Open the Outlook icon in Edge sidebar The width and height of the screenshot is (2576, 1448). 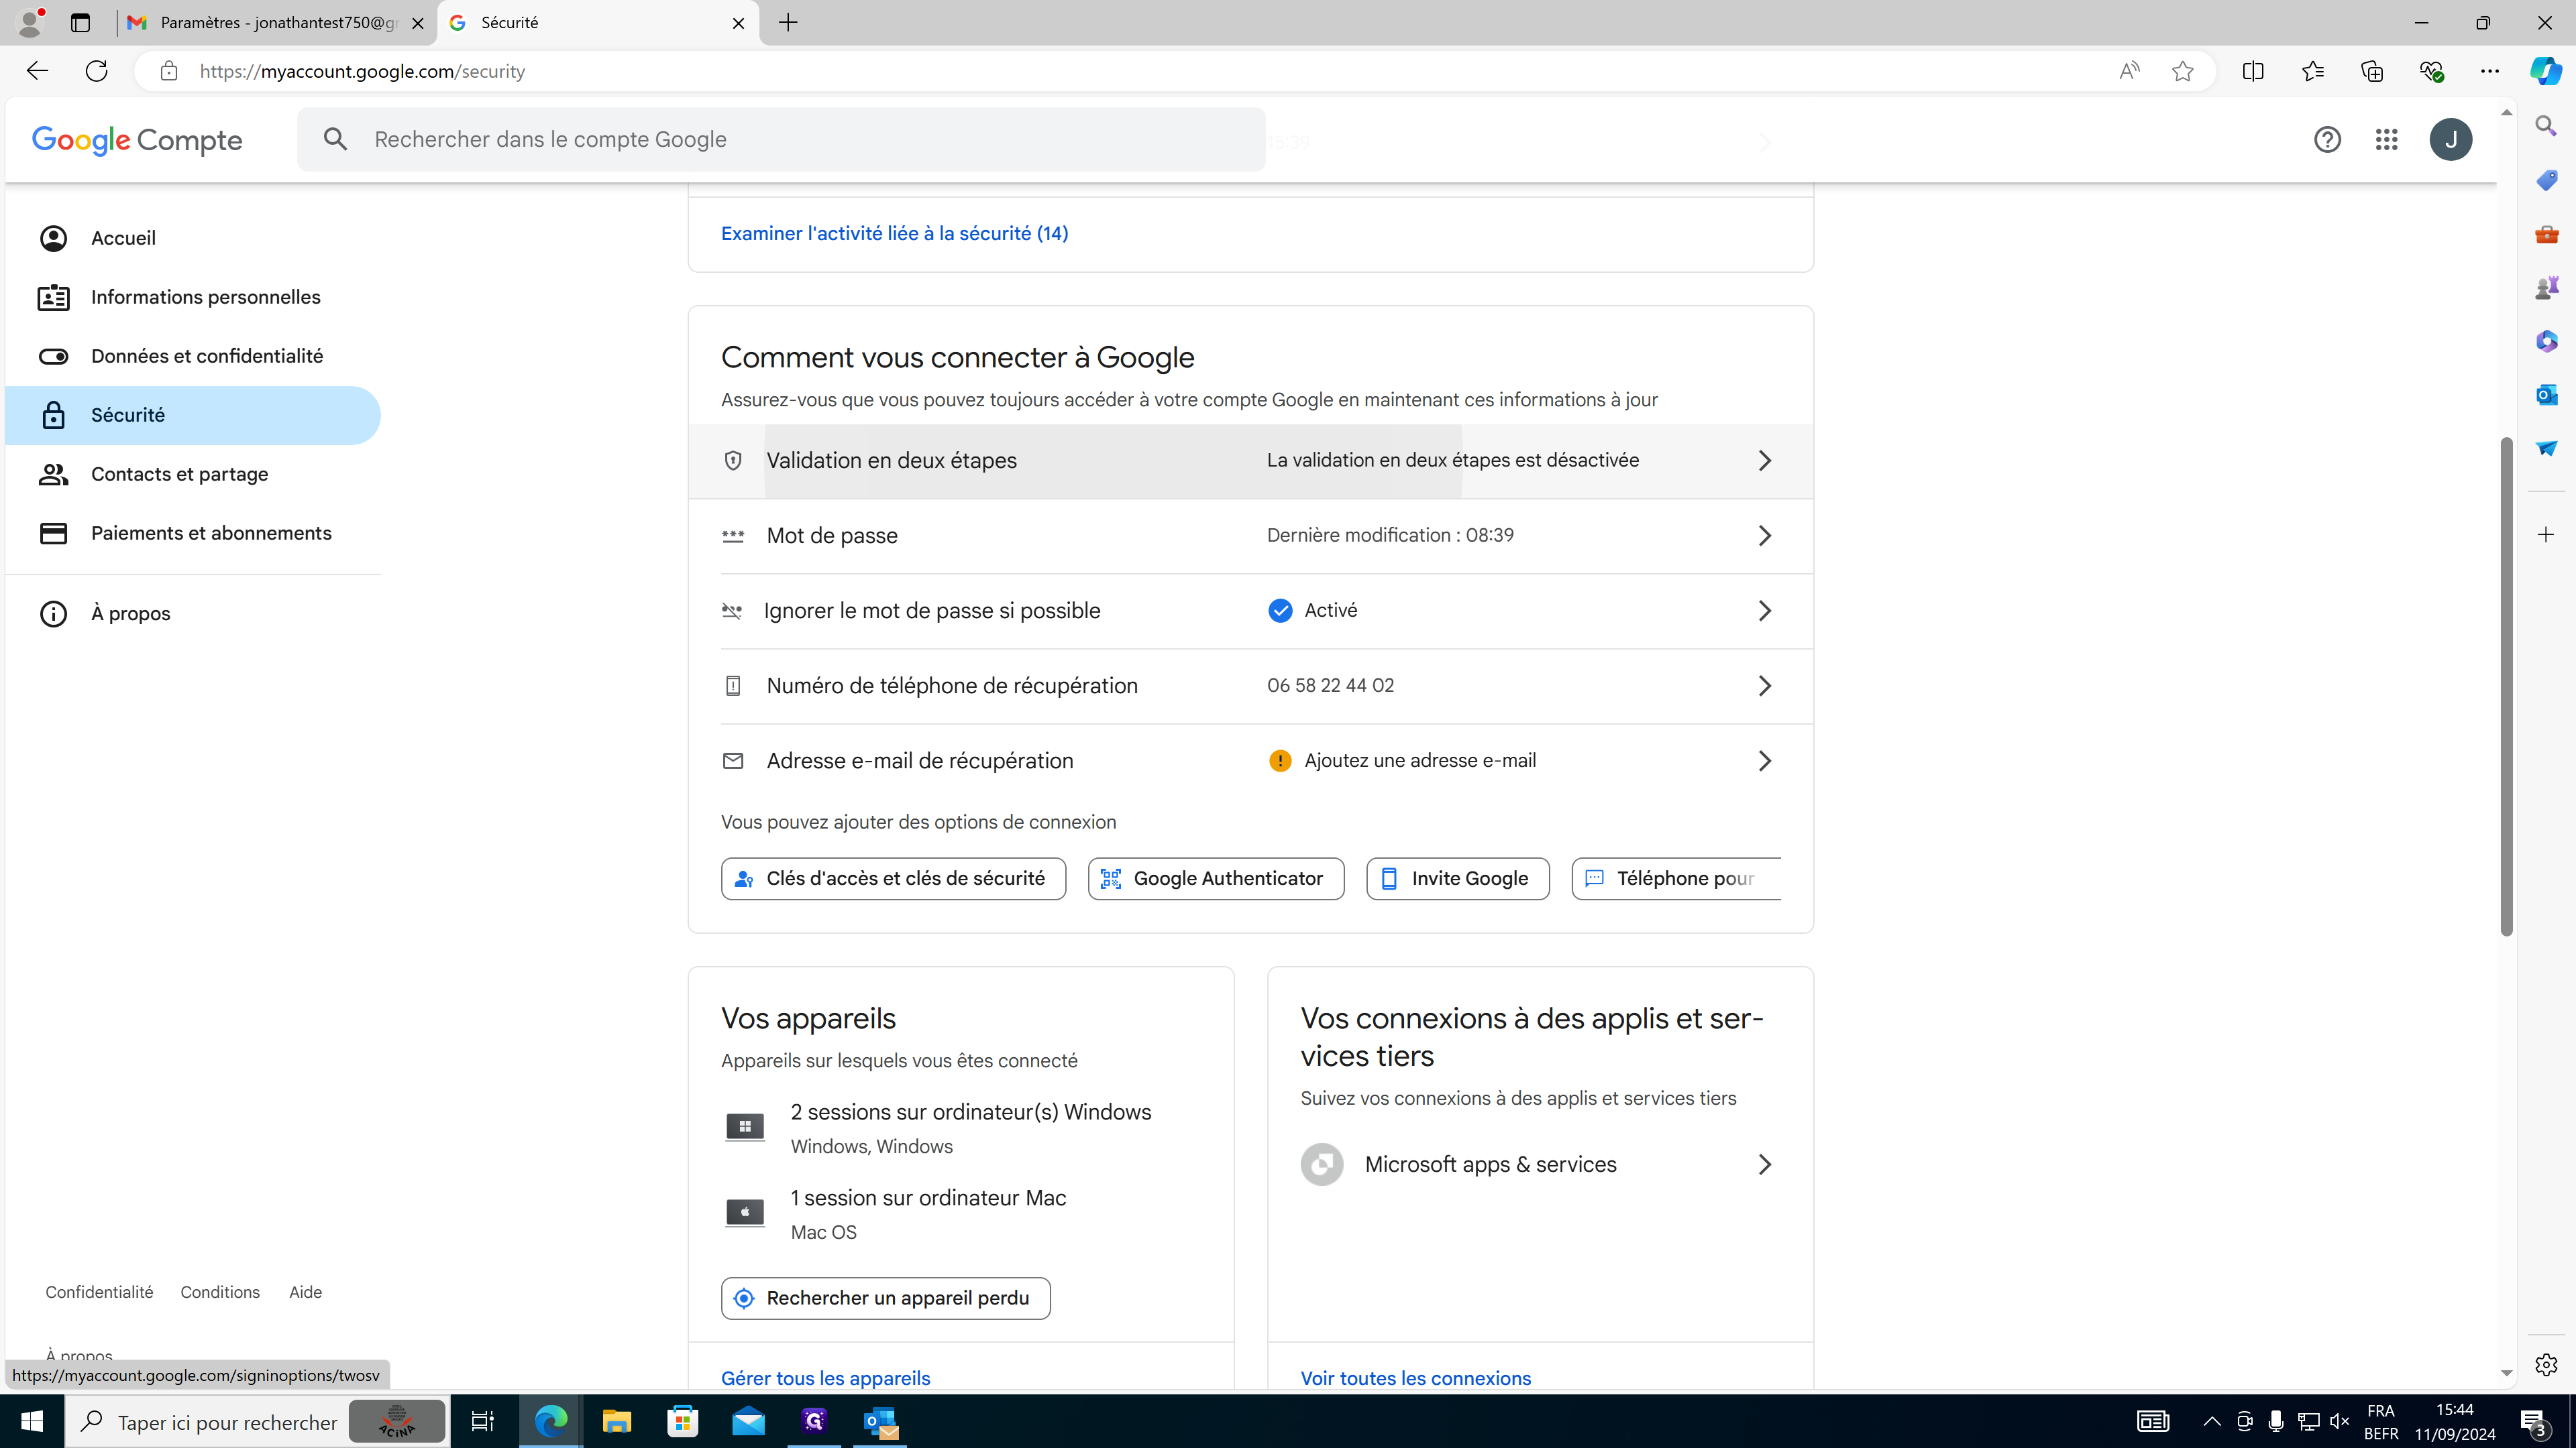click(x=2546, y=395)
